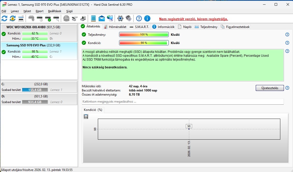This screenshot has width=293, height=172.
Task: Click the 'több mint 1000 nap' lifetime value
Action: pyautogui.click(x=143, y=90)
